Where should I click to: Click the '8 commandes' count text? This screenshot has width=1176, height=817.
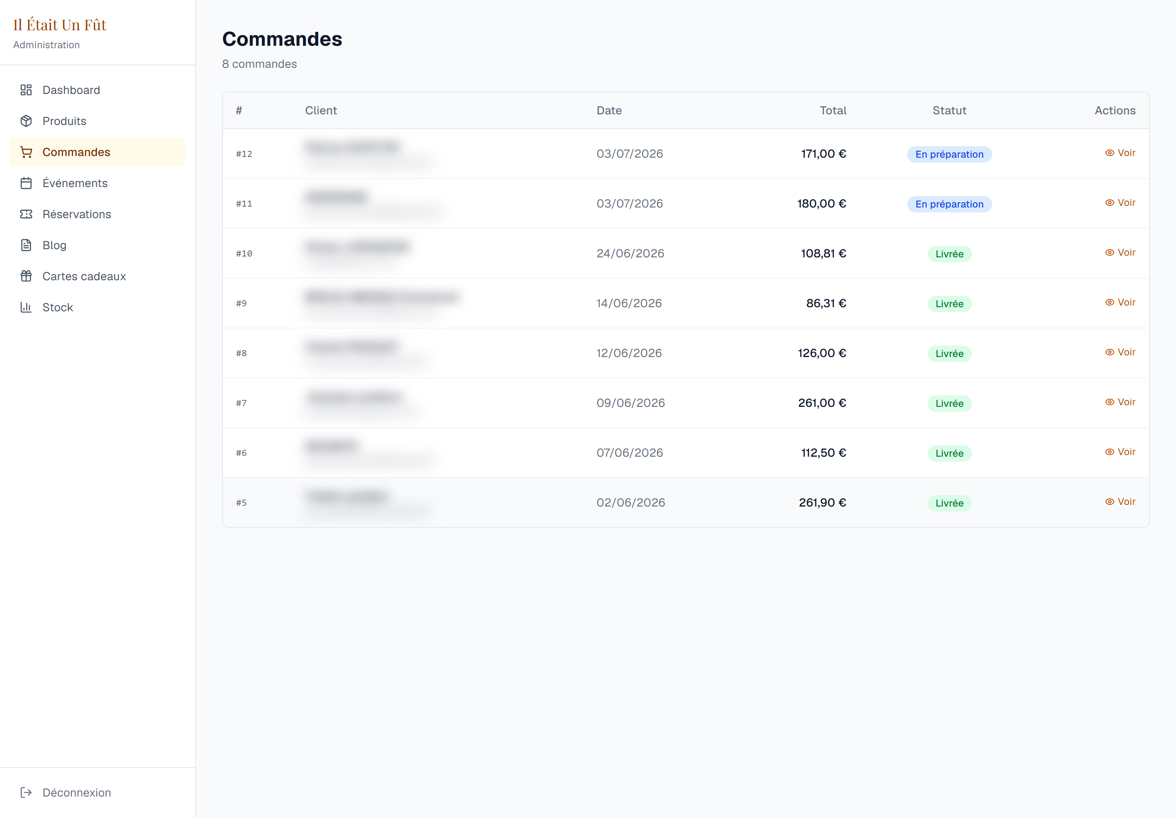259,64
